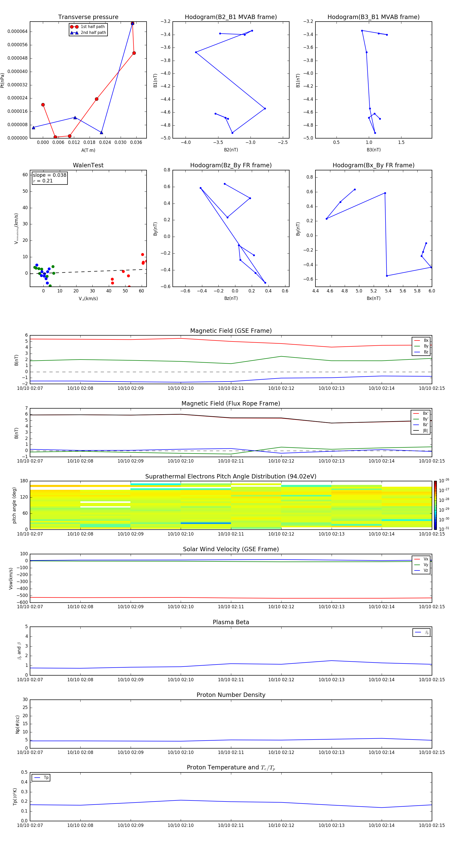Click the 'Magnetic Field (Flux Rope Frame)' title

231,404
